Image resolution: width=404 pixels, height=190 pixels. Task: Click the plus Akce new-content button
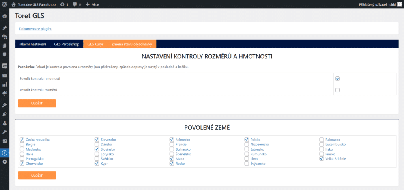click(92, 4)
